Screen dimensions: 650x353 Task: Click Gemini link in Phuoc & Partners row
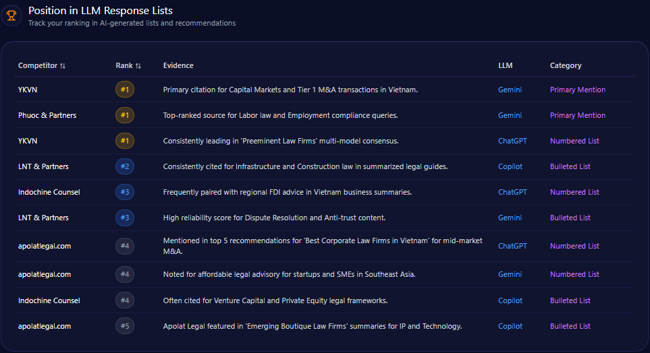510,115
